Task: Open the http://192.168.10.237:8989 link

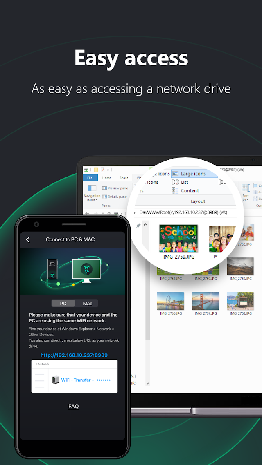Action: [74, 355]
